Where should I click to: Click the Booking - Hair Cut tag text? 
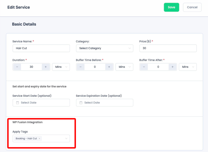[26, 139]
